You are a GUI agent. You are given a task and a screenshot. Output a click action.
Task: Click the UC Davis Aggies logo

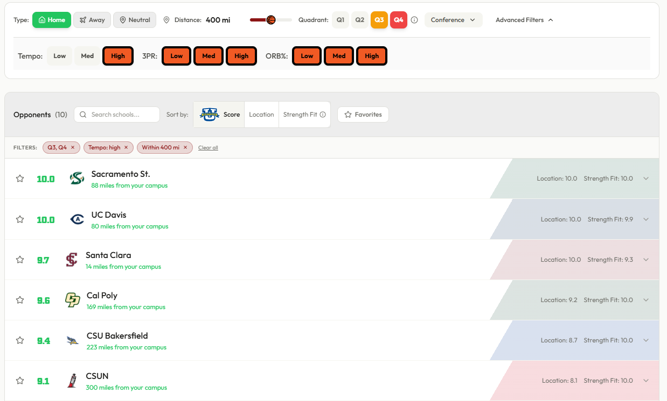(77, 219)
